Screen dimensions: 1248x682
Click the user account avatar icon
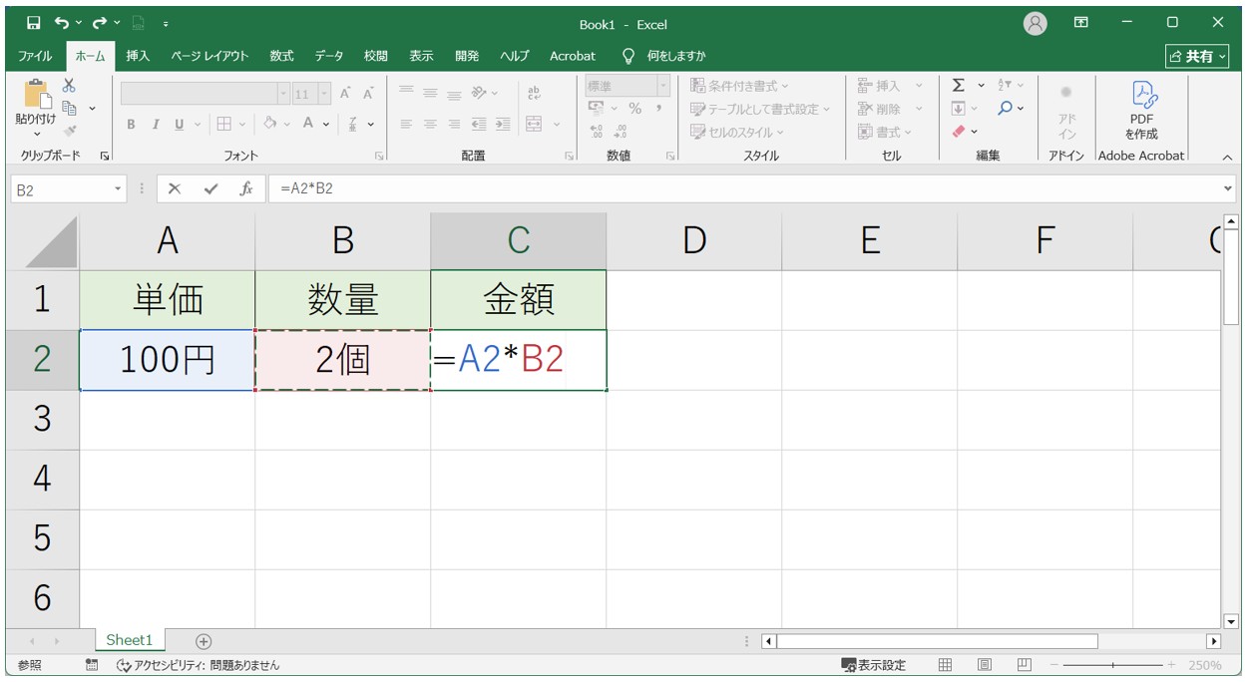click(1036, 23)
